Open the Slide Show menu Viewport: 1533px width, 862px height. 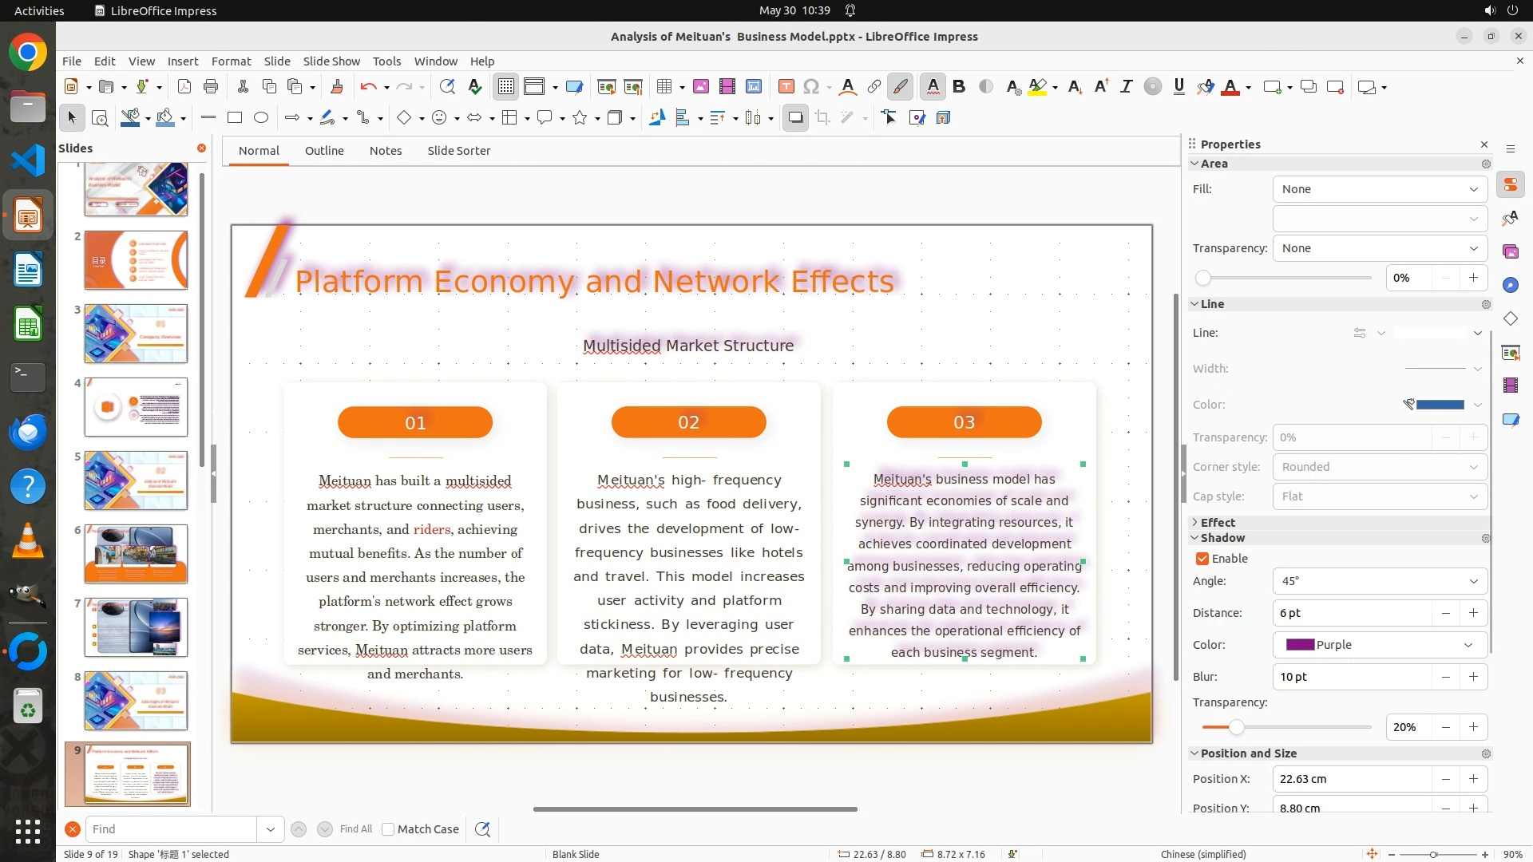(x=331, y=61)
